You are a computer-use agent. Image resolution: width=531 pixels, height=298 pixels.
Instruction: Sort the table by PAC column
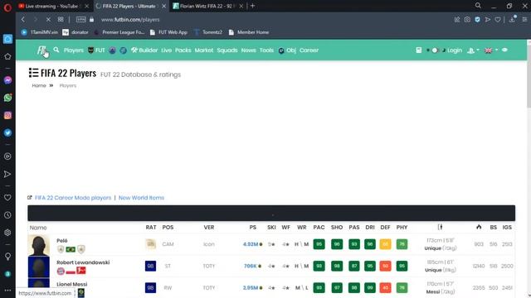tap(319, 228)
